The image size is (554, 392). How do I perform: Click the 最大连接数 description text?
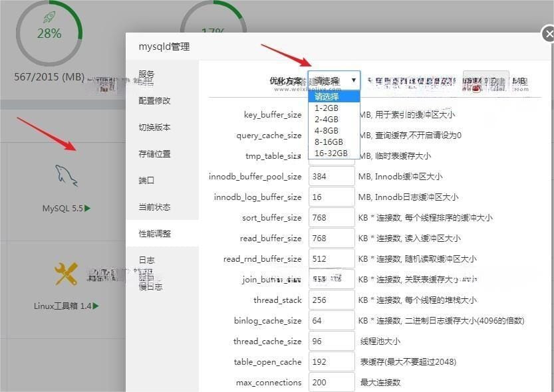coord(380,383)
